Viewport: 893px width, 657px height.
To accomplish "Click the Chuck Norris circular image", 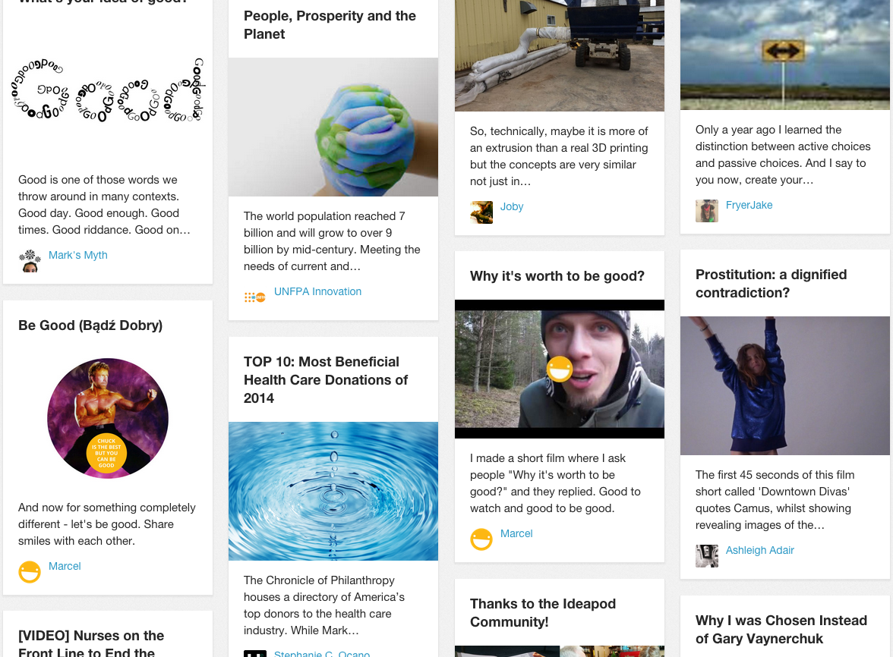I will click(108, 418).
